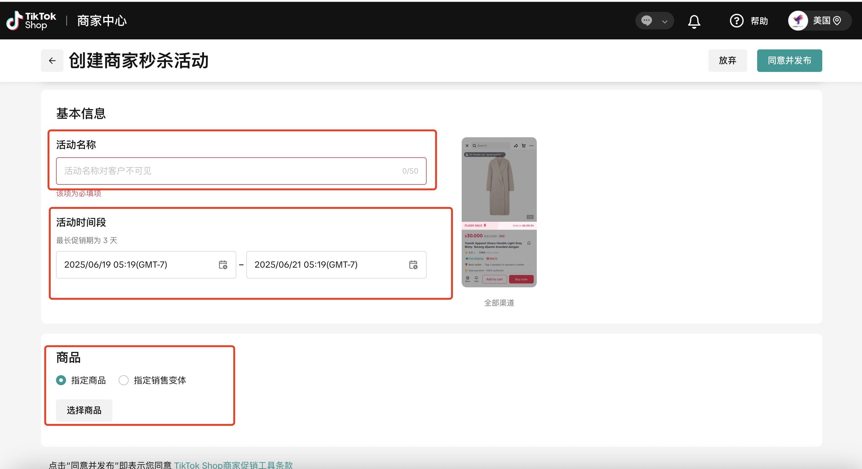Select the 指定销售变体 radio option
Viewport: 862px width, 469px height.
123,380
